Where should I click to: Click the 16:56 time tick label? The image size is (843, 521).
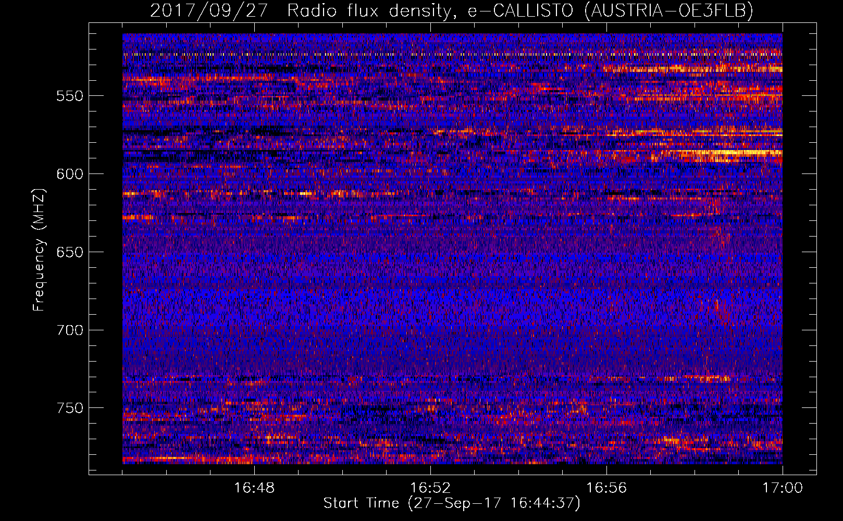[x=606, y=488]
